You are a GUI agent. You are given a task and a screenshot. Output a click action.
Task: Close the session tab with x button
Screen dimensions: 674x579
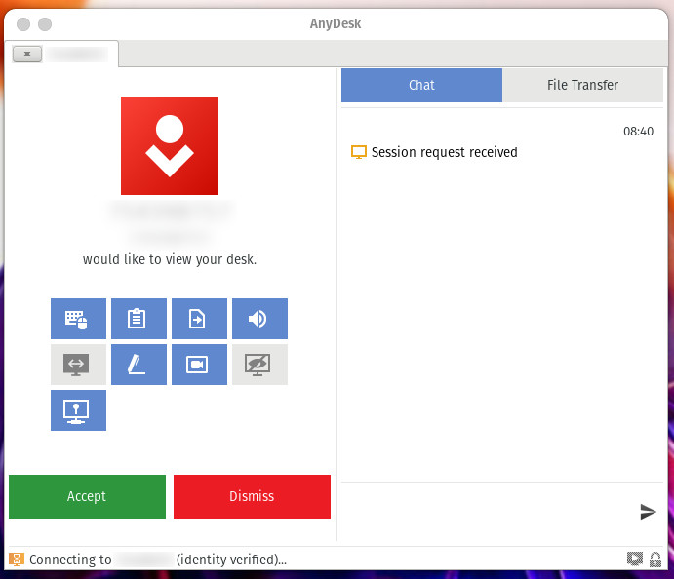[27, 54]
